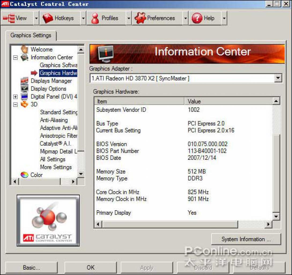Select Catalyst A.I. tree item
Image resolution: width=292 pixels, height=275 pixels.
[56, 143]
